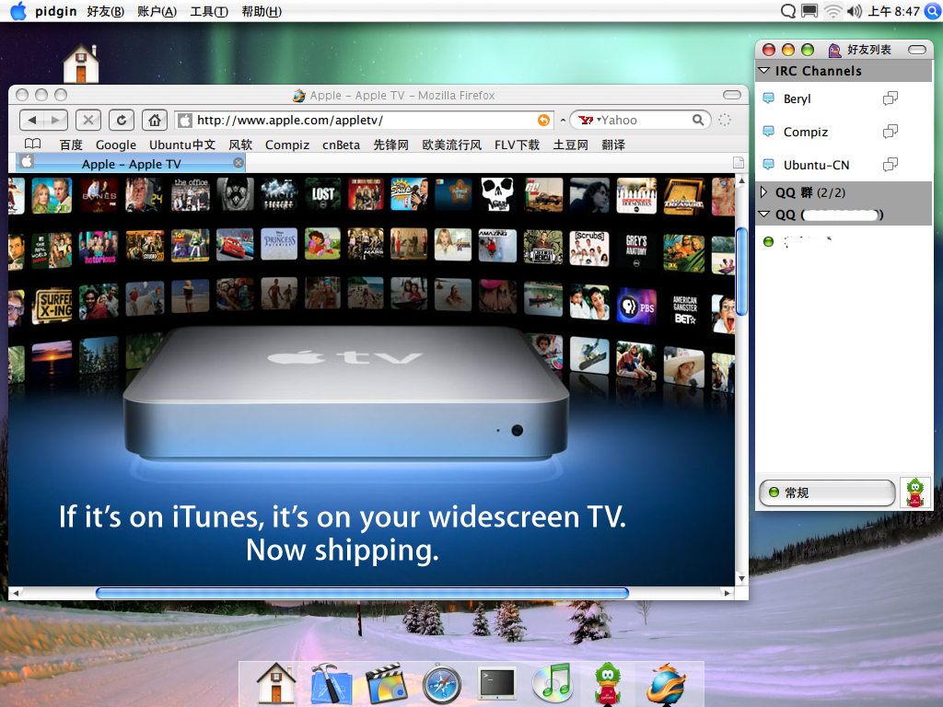Open the 工具(T) menu
Viewport: 943px width, 707px height.
pos(209,11)
